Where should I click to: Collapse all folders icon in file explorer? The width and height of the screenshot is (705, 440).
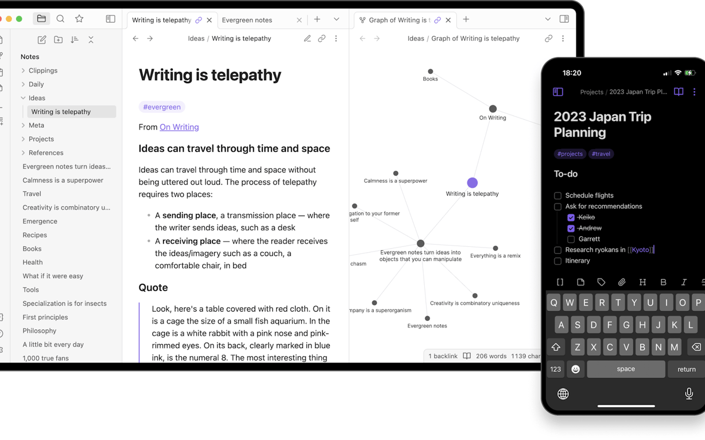[x=91, y=40]
